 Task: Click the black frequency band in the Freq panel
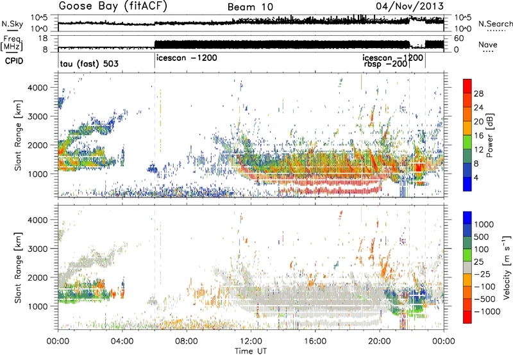282,45
